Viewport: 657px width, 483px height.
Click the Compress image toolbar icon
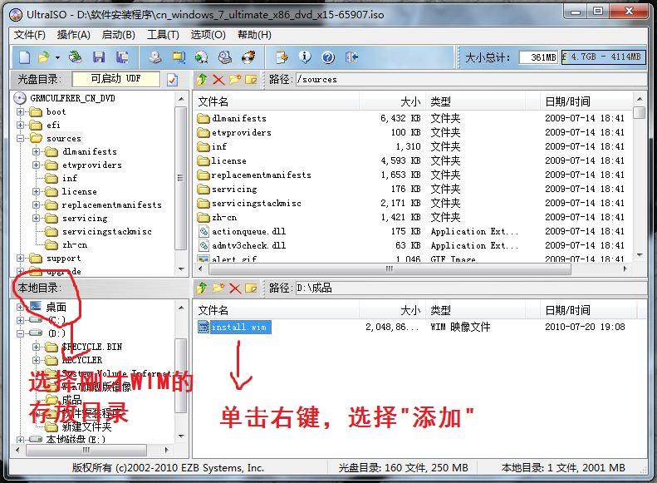(179, 57)
